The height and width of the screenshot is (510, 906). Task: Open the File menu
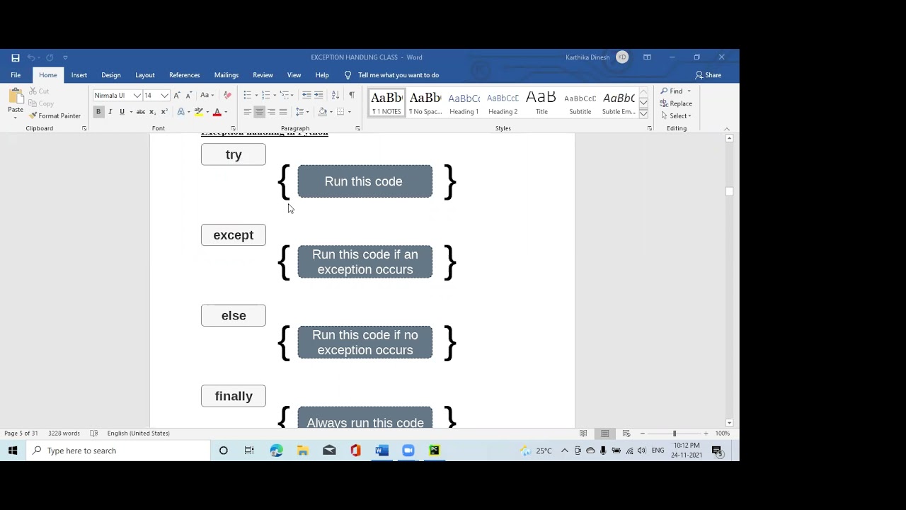(x=16, y=75)
